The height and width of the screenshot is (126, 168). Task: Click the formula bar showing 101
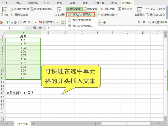coord(106,28)
